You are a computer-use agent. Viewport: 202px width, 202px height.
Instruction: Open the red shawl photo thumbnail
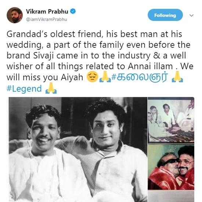171,167
